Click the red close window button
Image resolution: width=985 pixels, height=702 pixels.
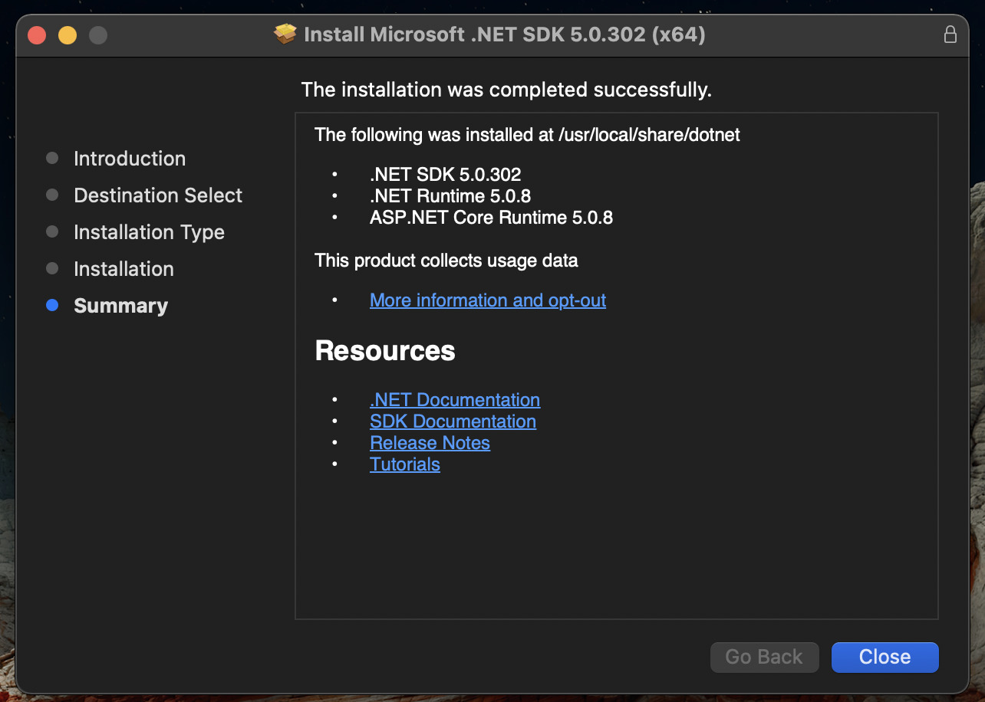(37, 35)
